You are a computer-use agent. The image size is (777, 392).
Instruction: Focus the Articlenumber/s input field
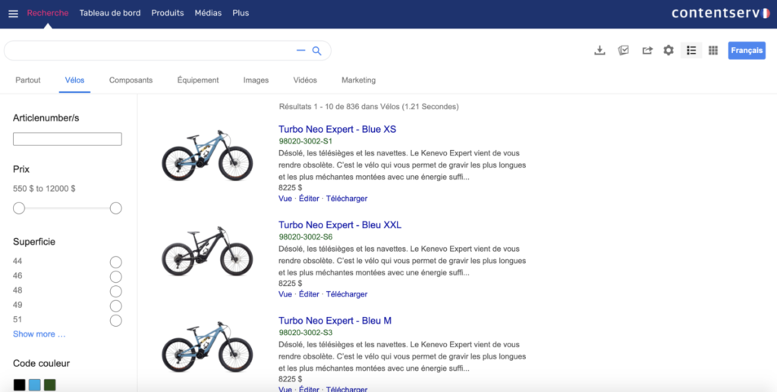coord(68,139)
